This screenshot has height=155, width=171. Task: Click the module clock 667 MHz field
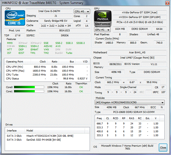140,107
